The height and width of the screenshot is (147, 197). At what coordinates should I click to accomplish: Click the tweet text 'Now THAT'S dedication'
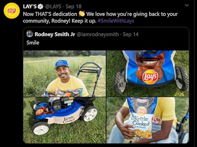[x=50, y=14]
